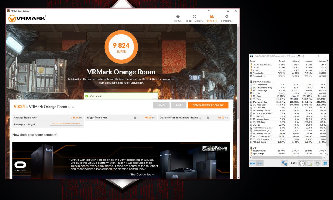Image resolution: width=333 pixels, height=200 pixels.
Task: Click HWiNFO collapse columns arrows button
Action: tap(260, 163)
